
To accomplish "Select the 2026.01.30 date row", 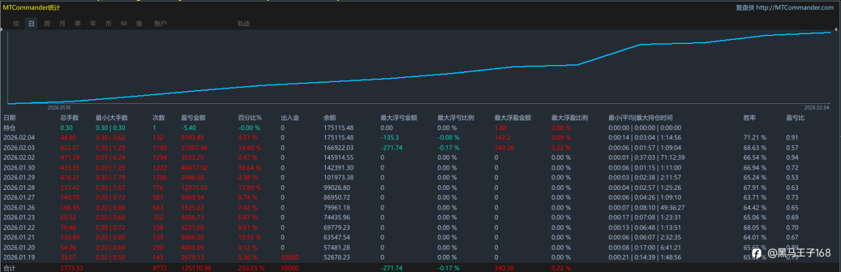I will 420,168.
